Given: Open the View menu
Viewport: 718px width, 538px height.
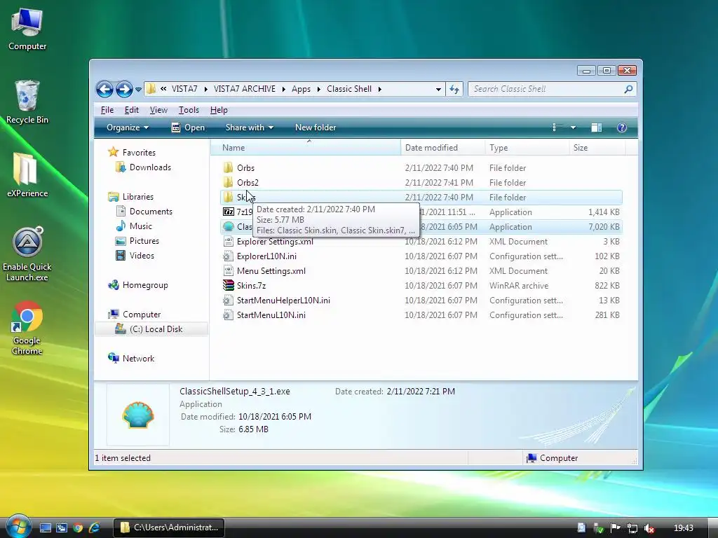Looking at the screenshot, I should click(x=158, y=110).
